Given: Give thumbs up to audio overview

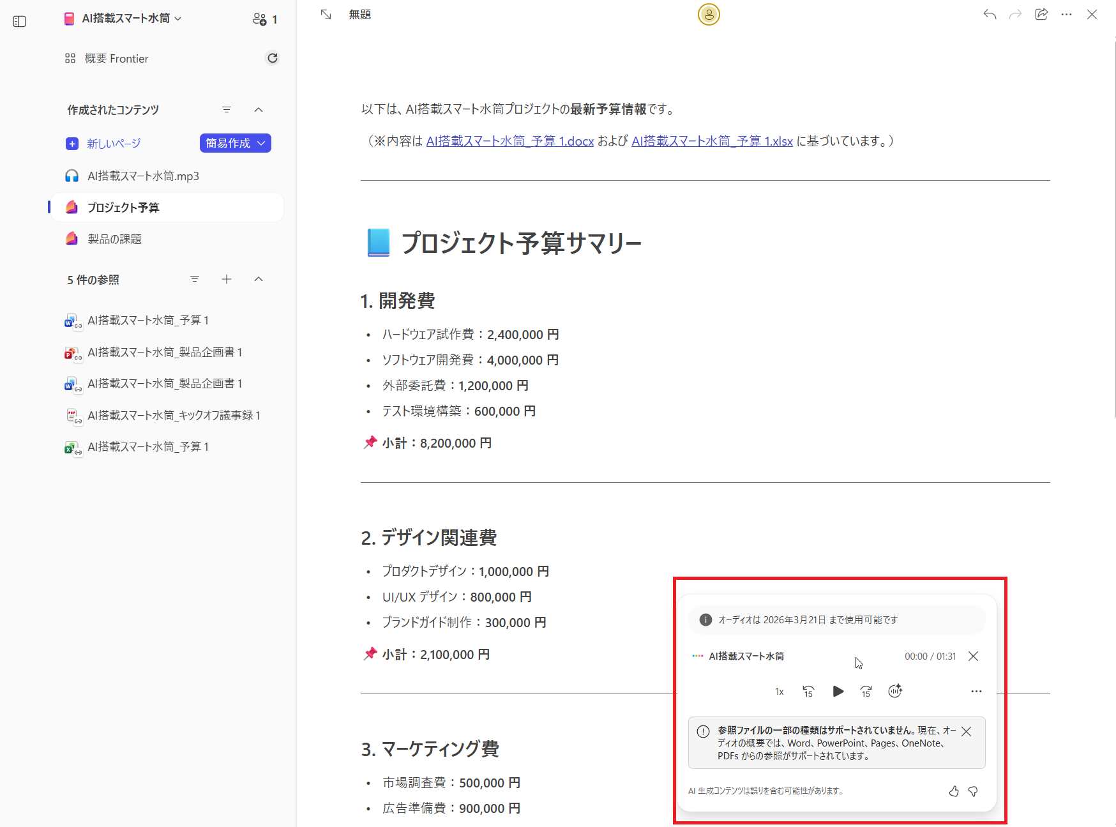Looking at the screenshot, I should 953,791.
